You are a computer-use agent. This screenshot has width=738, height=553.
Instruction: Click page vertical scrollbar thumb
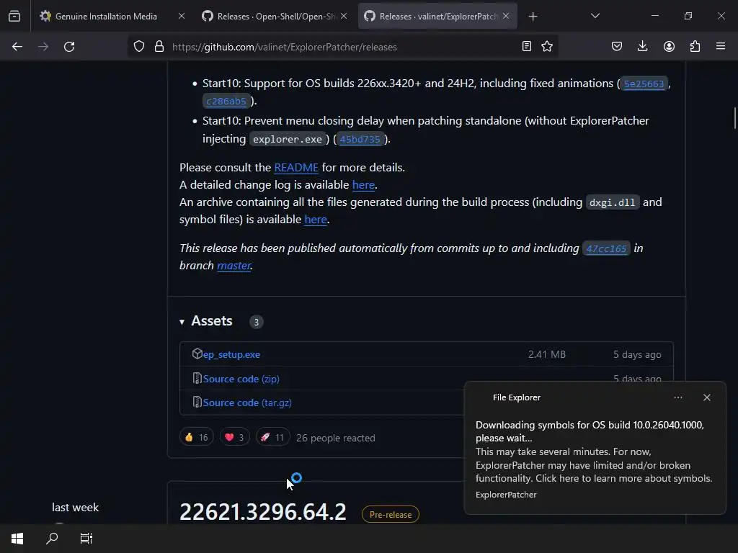click(734, 118)
